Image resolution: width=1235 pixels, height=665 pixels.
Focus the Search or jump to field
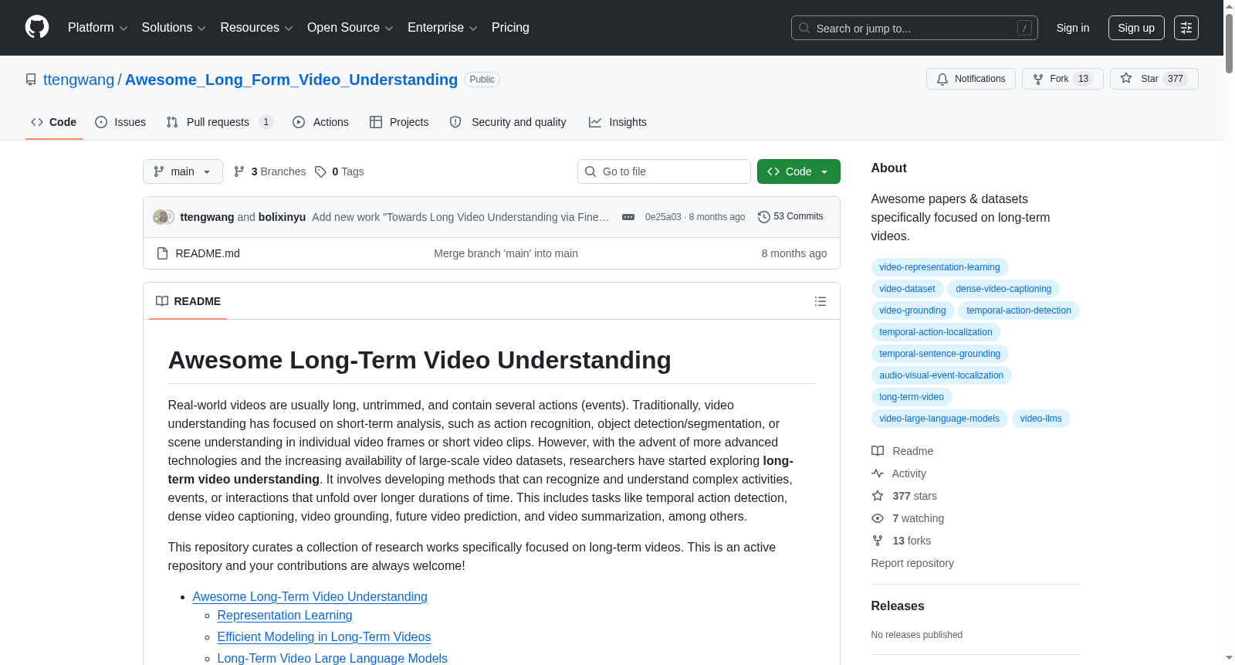point(915,28)
